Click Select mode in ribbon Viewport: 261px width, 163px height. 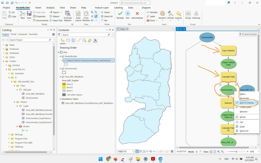[x=105, y=12]
